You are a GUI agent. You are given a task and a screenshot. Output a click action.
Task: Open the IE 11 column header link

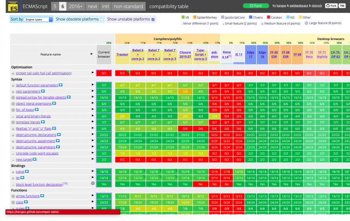pyautogui.click(x=239, y=54)
